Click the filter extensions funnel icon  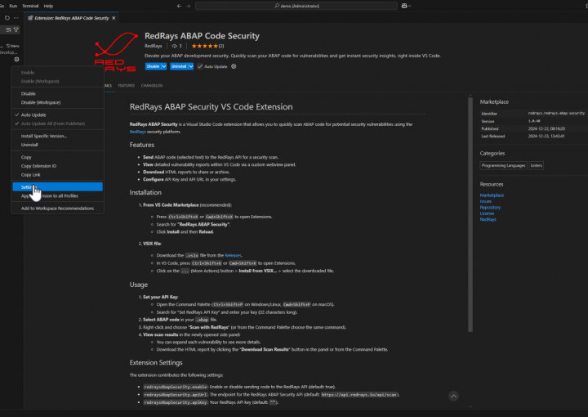click(16, 29)
